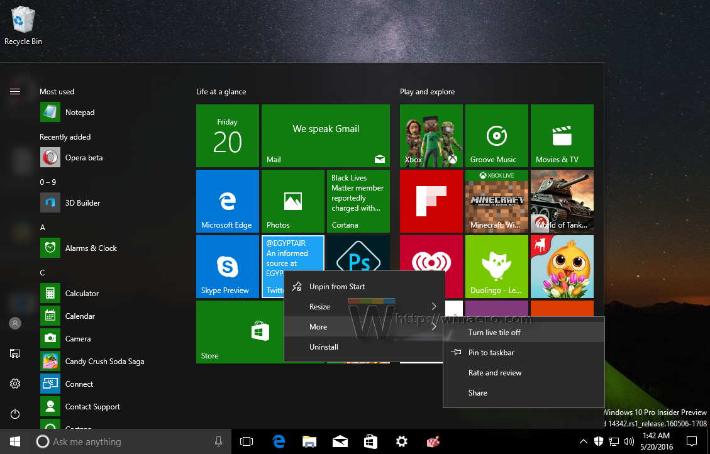Select Pin to taskbar
This screenshot has width=710, height=454.
click(523, 353)
